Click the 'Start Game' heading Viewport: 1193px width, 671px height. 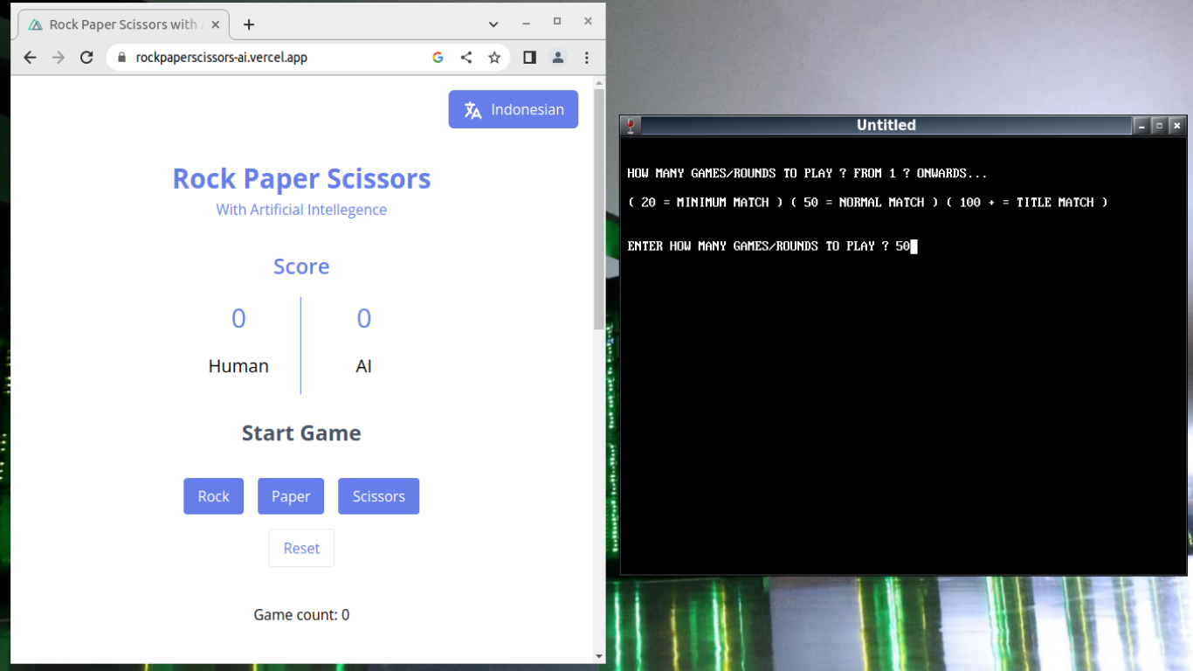(x=301, y=433)
